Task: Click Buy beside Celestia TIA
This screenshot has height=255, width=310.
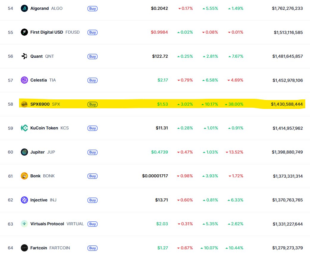Action: (x=93, y=80)
